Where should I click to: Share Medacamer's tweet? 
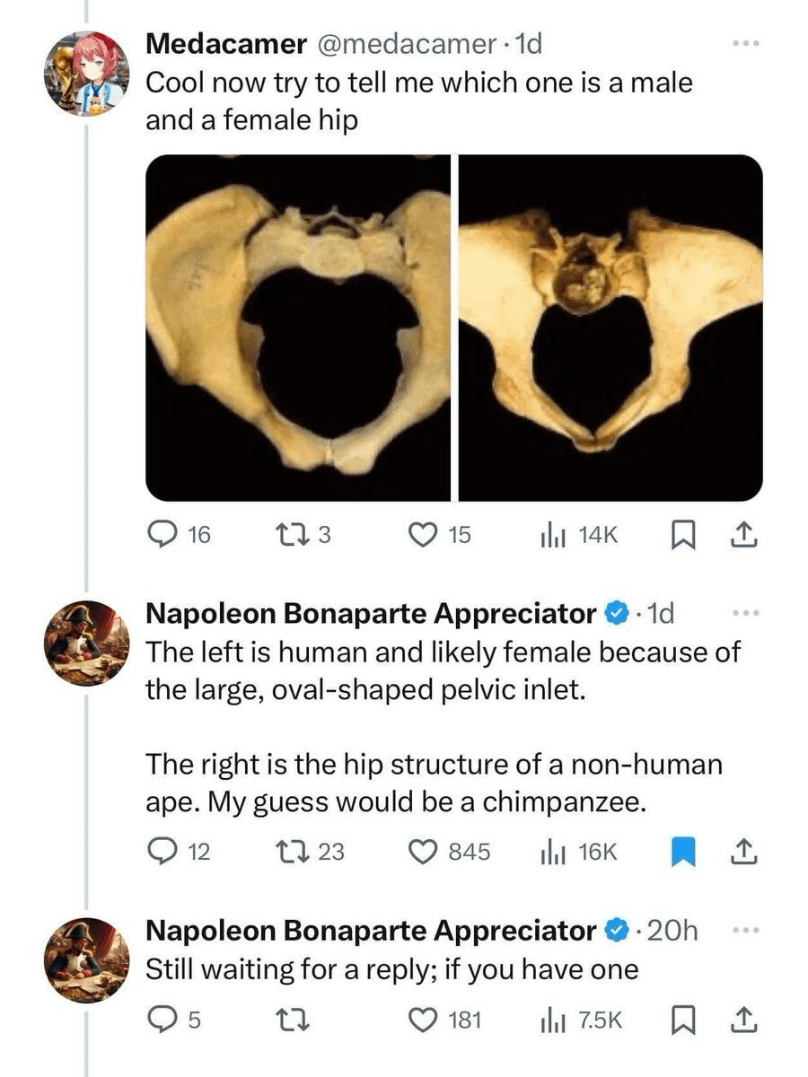pos(744,536)
